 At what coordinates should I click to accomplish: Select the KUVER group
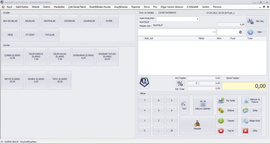pyautogui.click(x=109, y=21)
